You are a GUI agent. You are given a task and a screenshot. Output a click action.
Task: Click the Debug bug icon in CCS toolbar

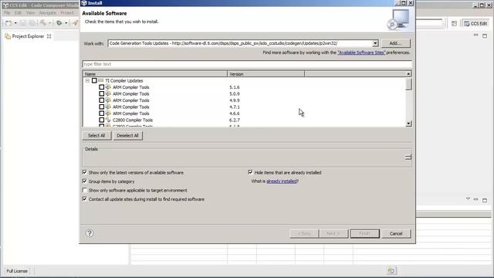(59, 23)
